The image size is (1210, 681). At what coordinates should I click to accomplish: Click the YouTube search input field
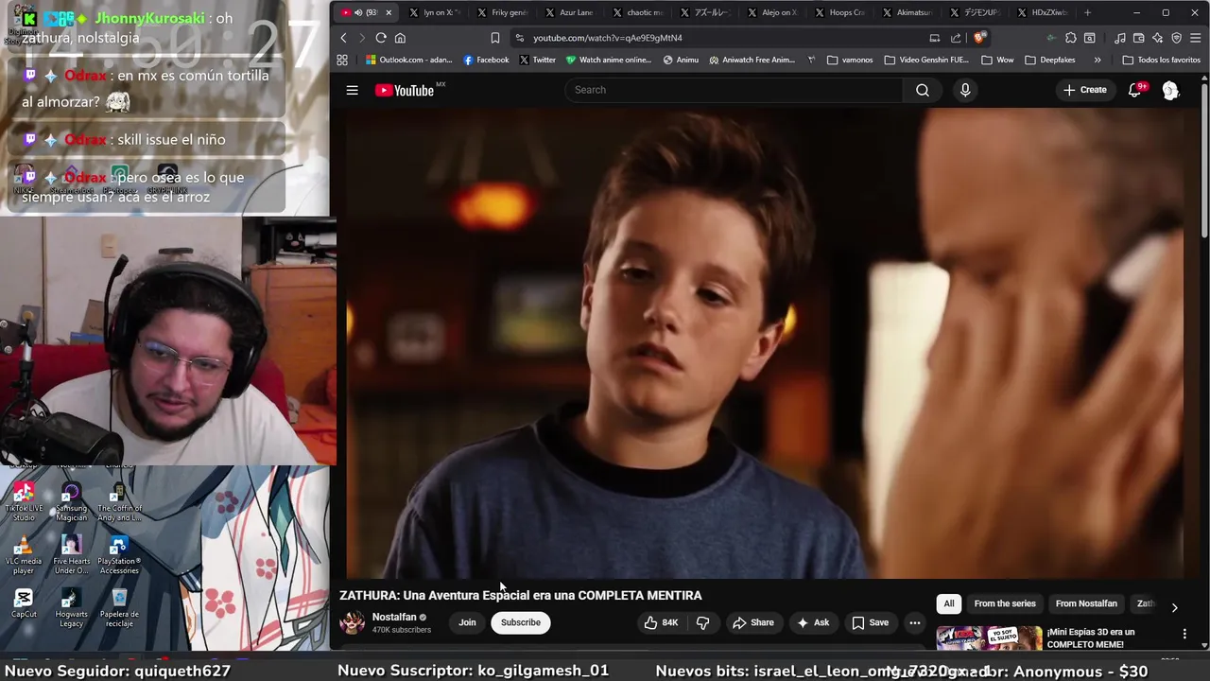click(734, 90)
